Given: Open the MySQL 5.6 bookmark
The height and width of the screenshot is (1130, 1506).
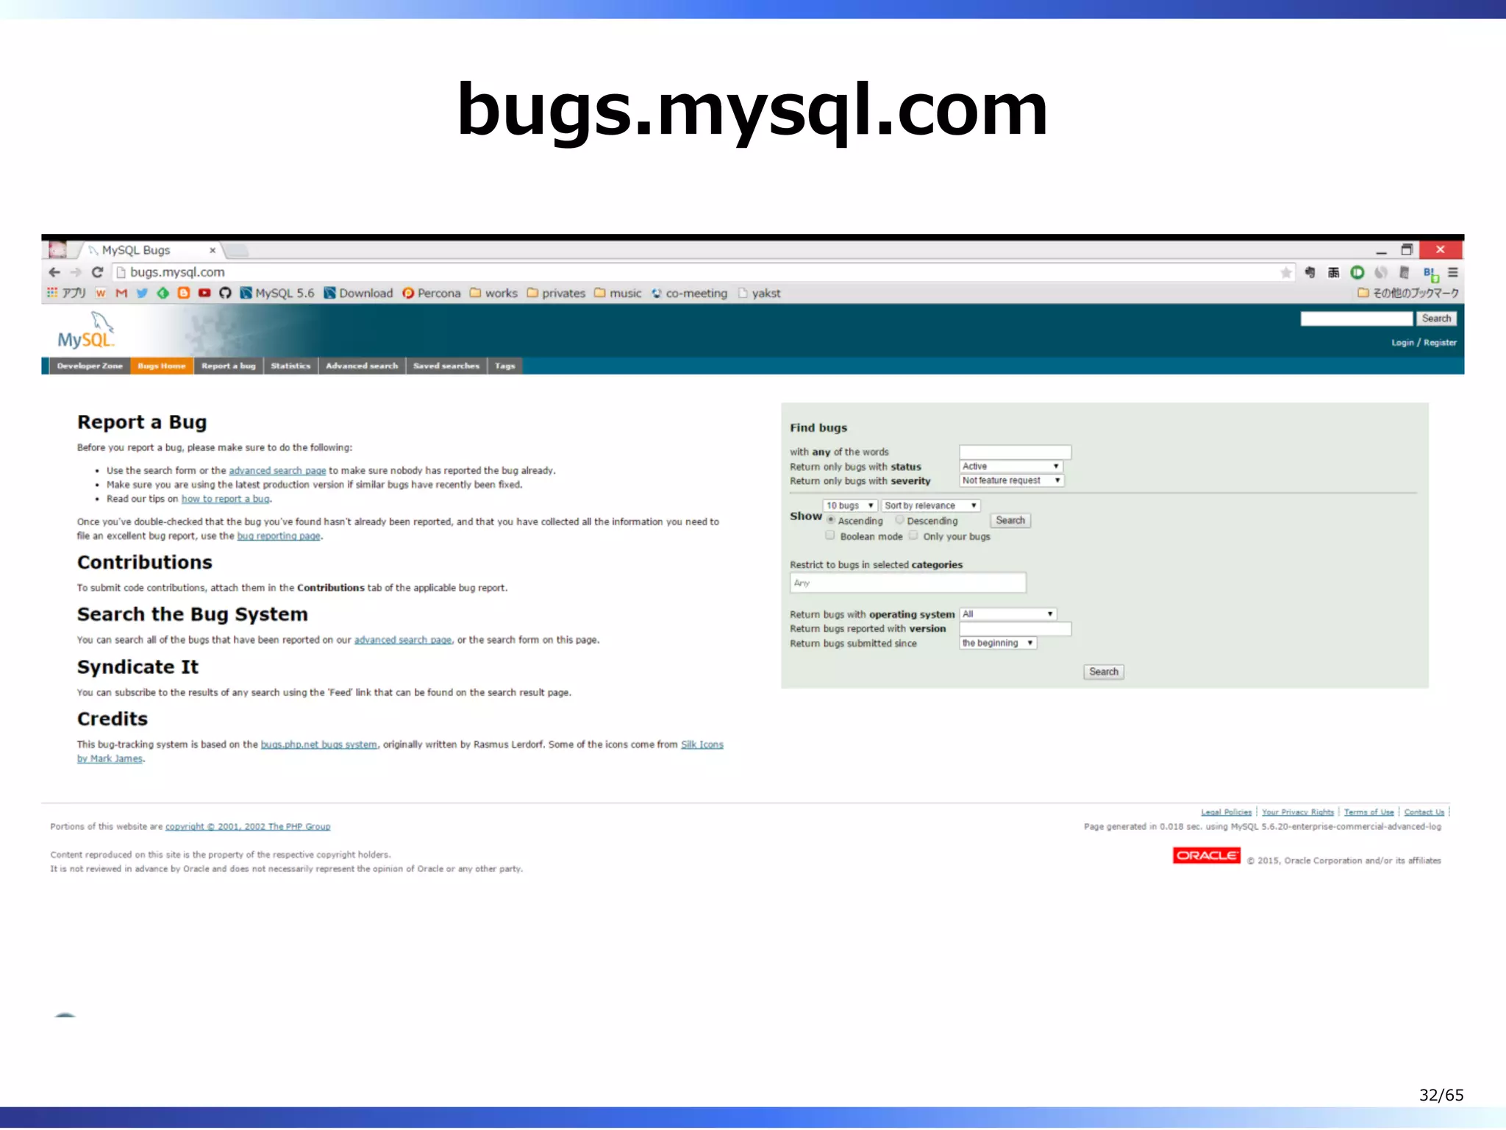Looking at the screenshot, I should coord(277,293).
